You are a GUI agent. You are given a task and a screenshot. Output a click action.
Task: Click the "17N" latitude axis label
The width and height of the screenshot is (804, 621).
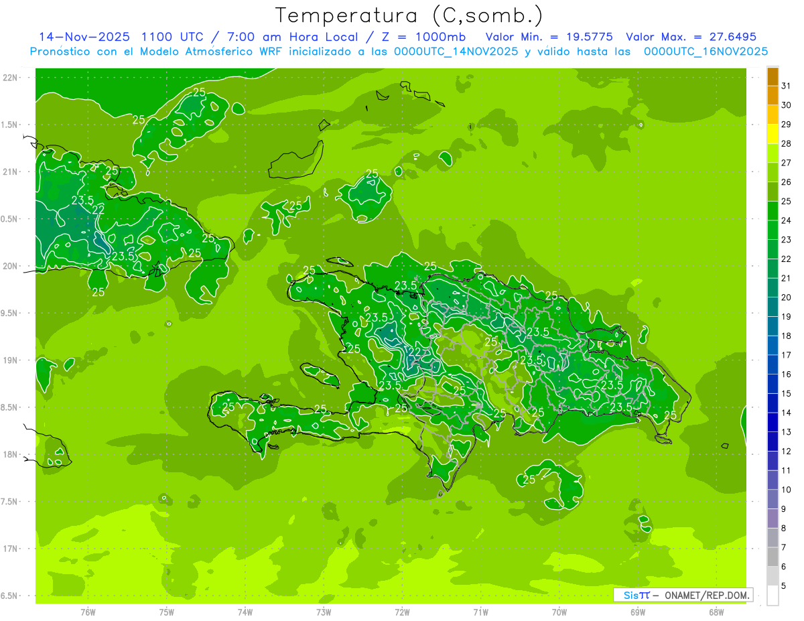(10, 549)
